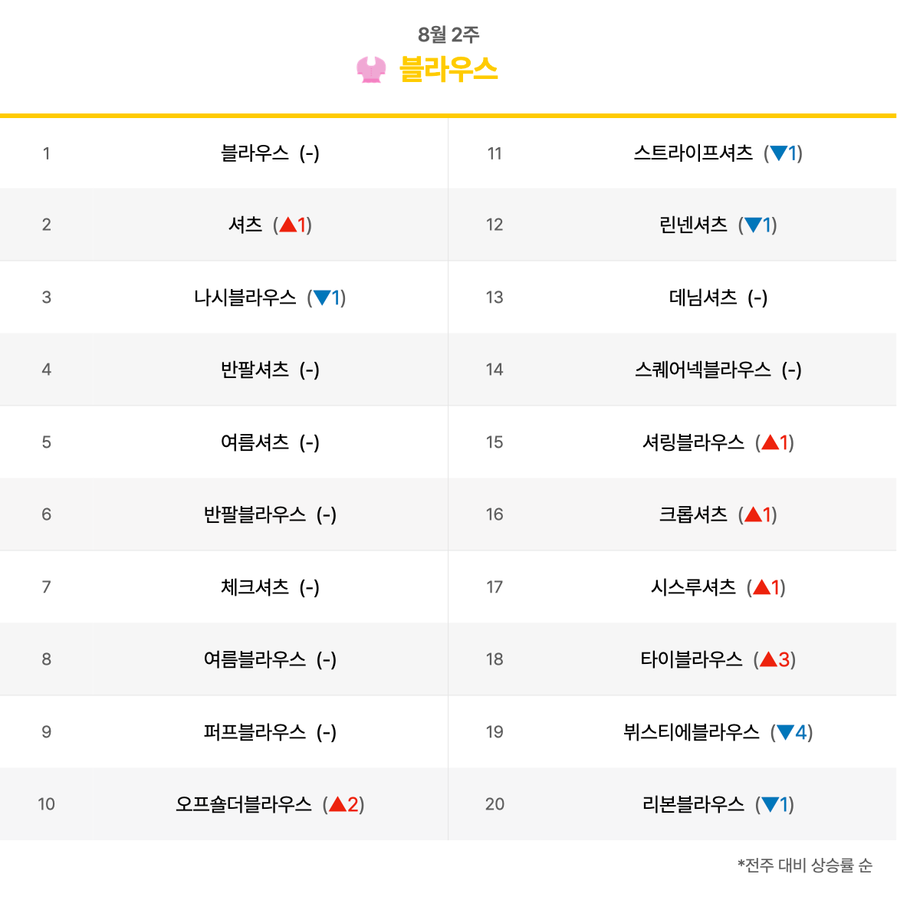897x897 pixels.
Task: Select the 여름셔츠 keyword entry
Action: click(x=255, y=442)
